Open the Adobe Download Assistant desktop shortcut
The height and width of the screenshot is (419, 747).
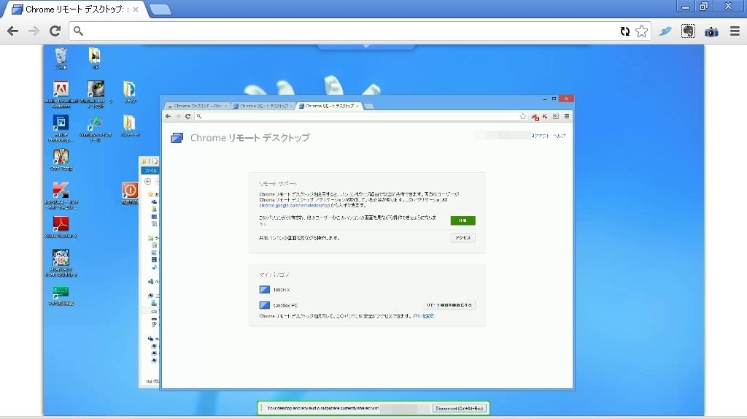coord(61,94)
